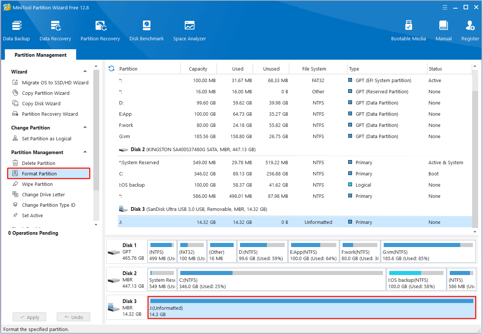Viewport: 483px width, 334px height.
Task: Select the Disk 3 USB drive icon in the disk map
Action: click(x=113, y=308)
